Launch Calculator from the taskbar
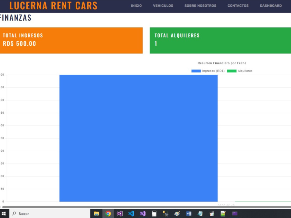The width and height of the screenshot is (291, 218). pos(154,214)
